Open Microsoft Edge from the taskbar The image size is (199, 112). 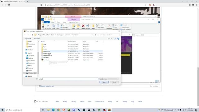(x=53, y=110)
